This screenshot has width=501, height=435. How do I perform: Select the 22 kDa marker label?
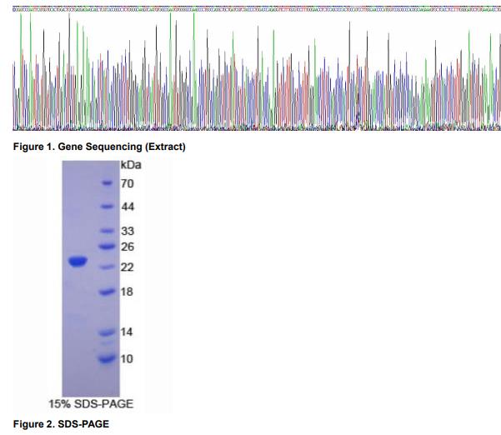point(128,267)
